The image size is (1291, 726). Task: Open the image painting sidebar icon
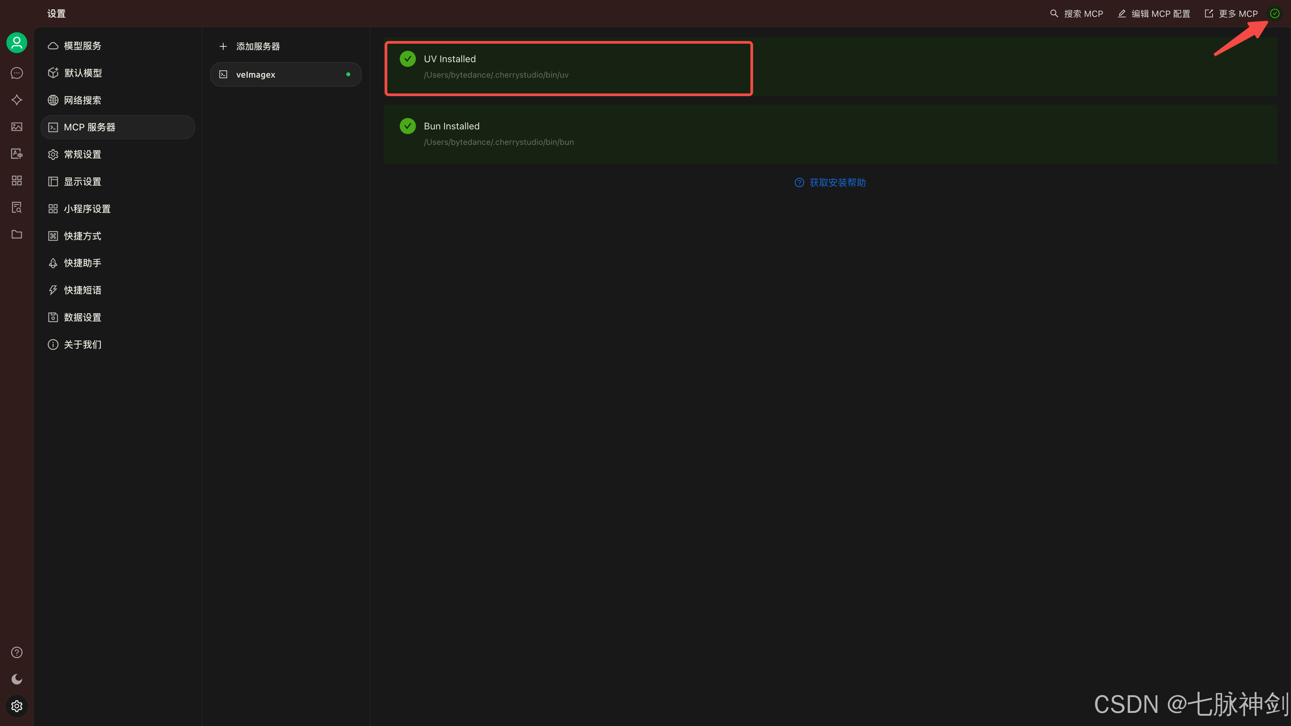[x=16, y=127]
